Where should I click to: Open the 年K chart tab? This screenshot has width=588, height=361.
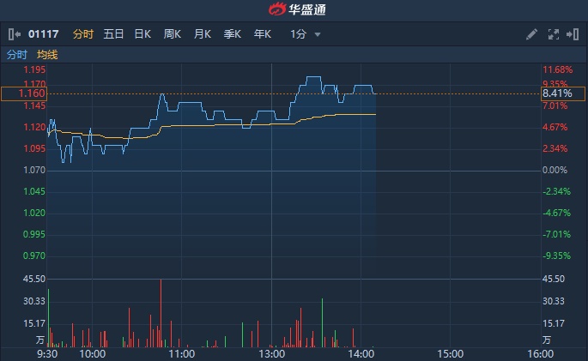[262, 34]
